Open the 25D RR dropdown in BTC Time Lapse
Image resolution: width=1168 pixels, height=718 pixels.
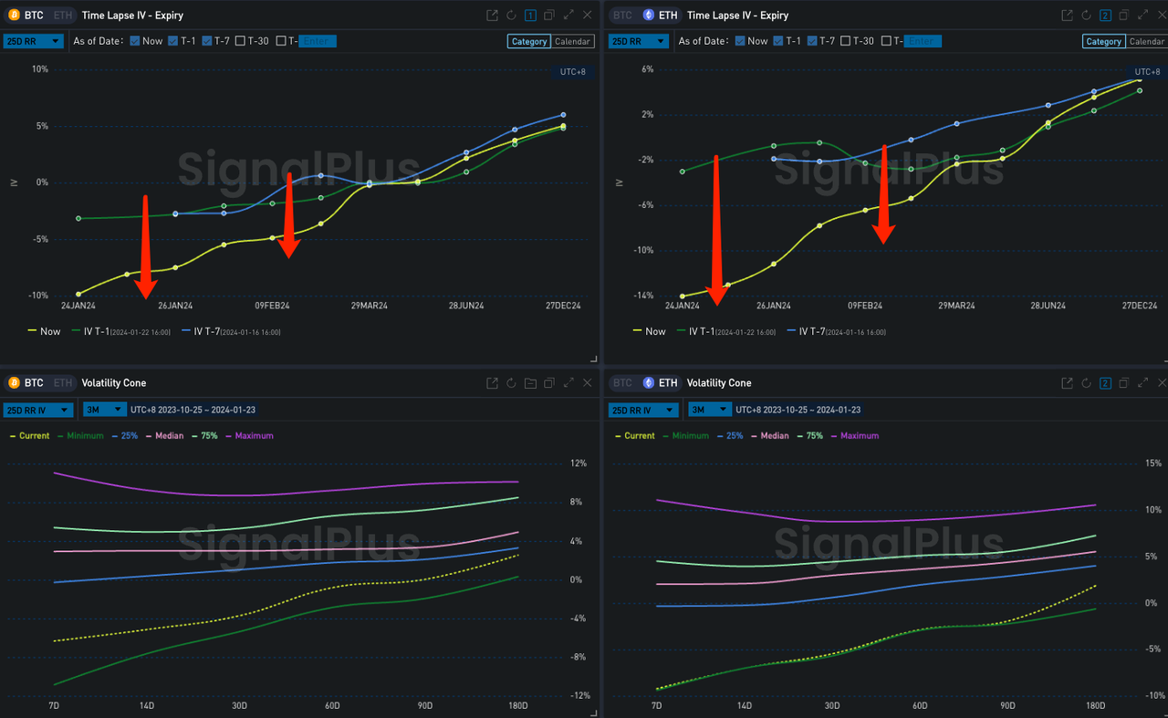33,41
